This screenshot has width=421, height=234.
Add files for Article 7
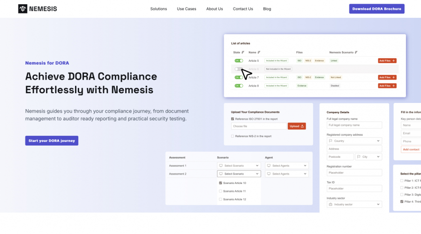pyautogui.click(x=387, y=78)
